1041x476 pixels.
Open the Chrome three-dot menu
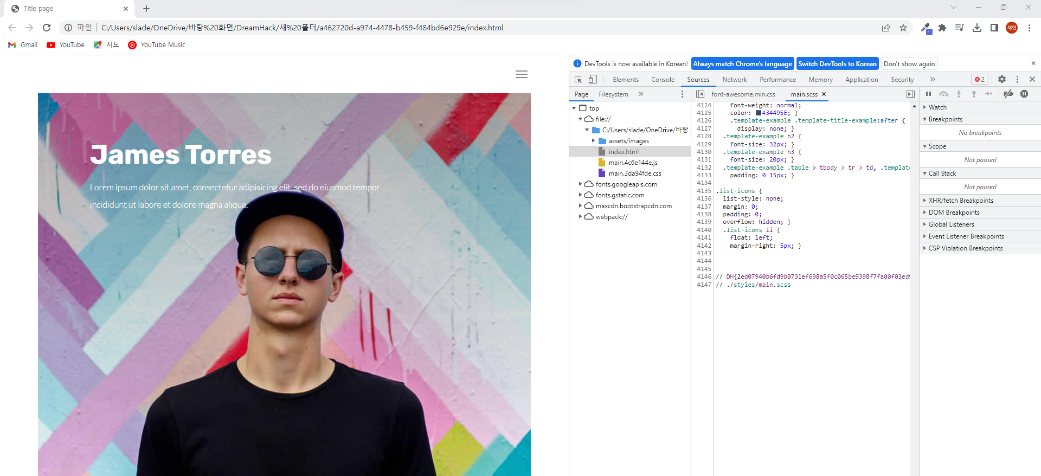[x=1029, y=28]
